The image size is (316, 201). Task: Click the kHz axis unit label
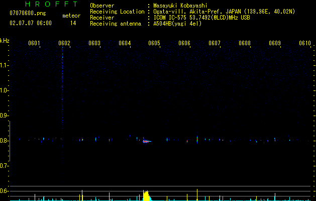click(5, 41)
